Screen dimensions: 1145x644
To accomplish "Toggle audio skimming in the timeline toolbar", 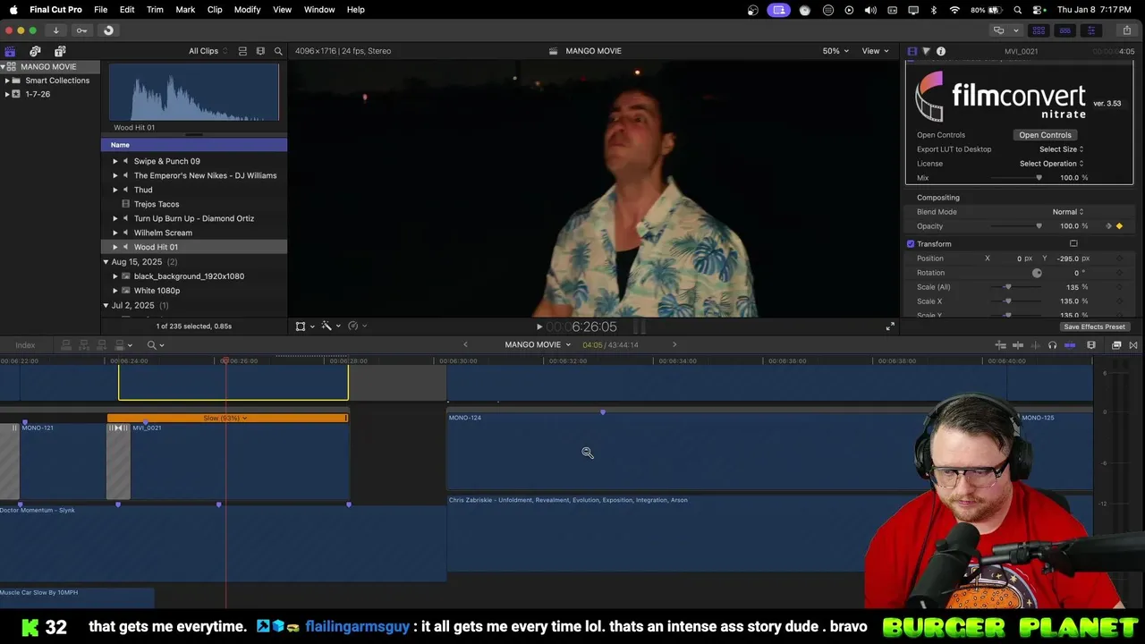I will 1034,345.
